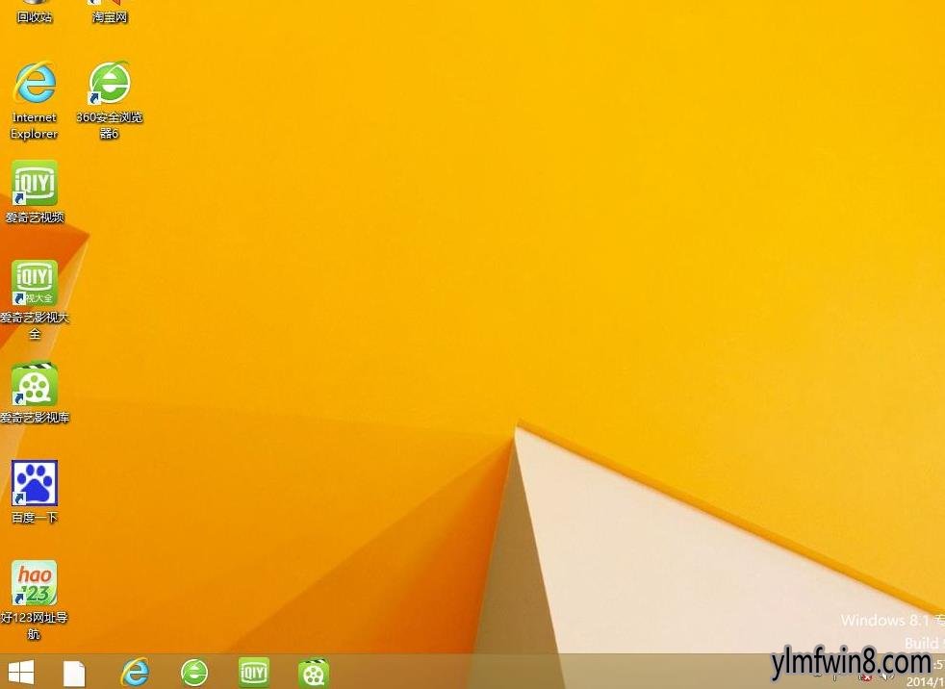Image resolution: width=945 pixels, height=689 pixels.
Task: Open 爱奇艺影视大全
Action: 34,284
